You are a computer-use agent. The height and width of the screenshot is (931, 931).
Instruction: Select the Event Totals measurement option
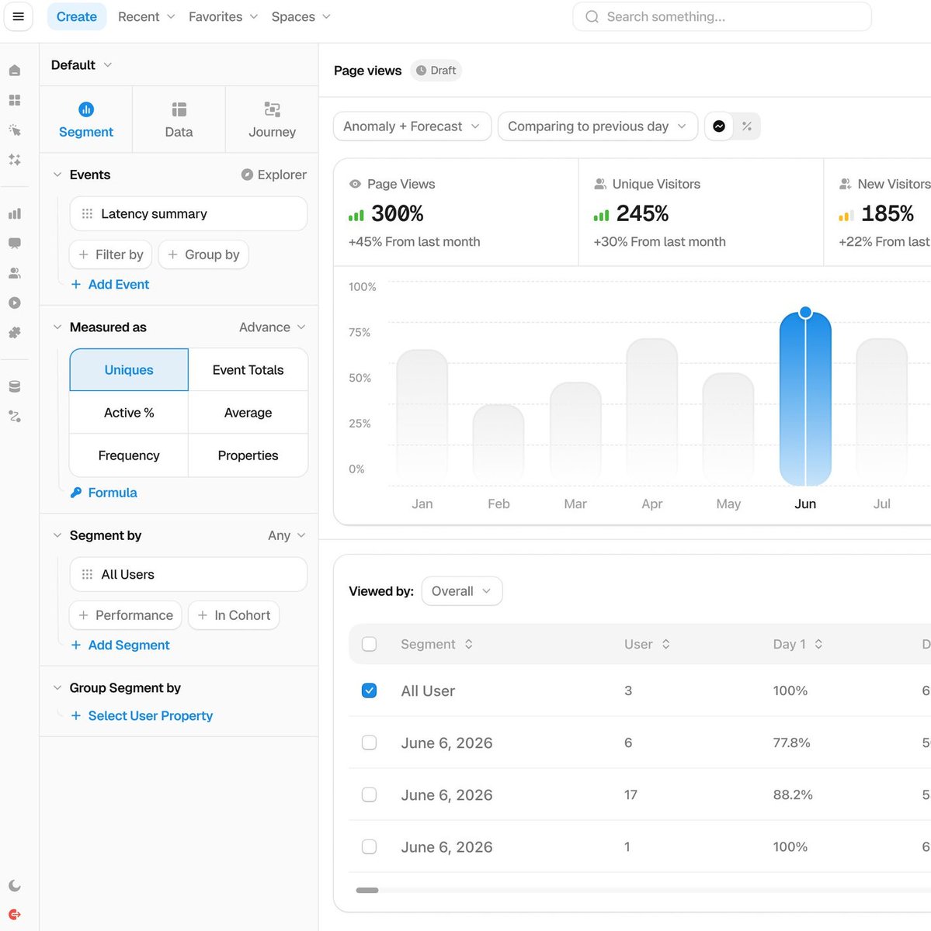click(x=248, y=370)
